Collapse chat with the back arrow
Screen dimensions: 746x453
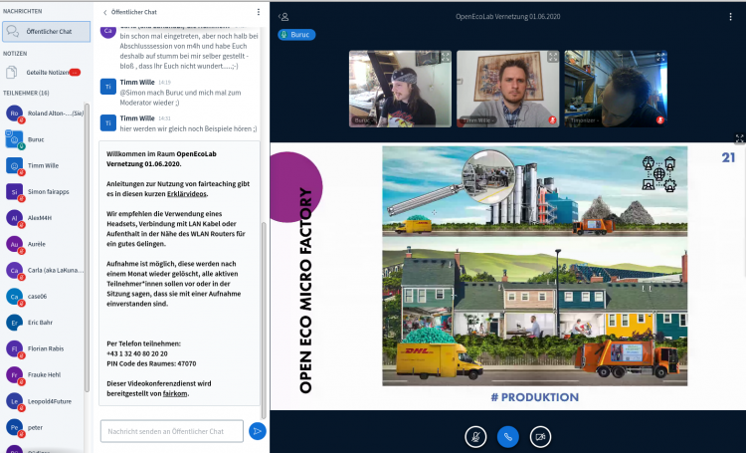click(x=105, y=12)
